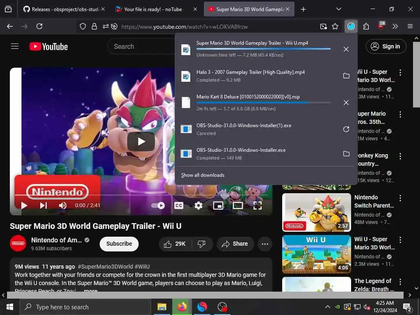The image size is (420, 315).
Task: Open the Firefox View icon
Action: click(8, 9)
